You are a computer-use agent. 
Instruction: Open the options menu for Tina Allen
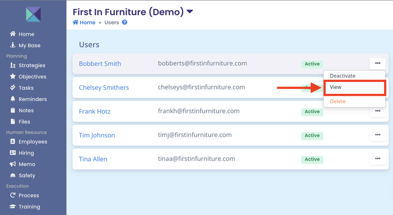coord(377,159)
